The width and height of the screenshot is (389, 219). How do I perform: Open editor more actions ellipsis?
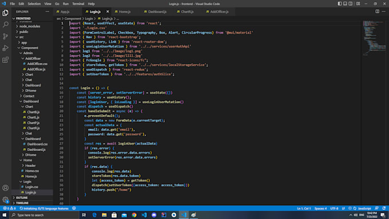383,11
